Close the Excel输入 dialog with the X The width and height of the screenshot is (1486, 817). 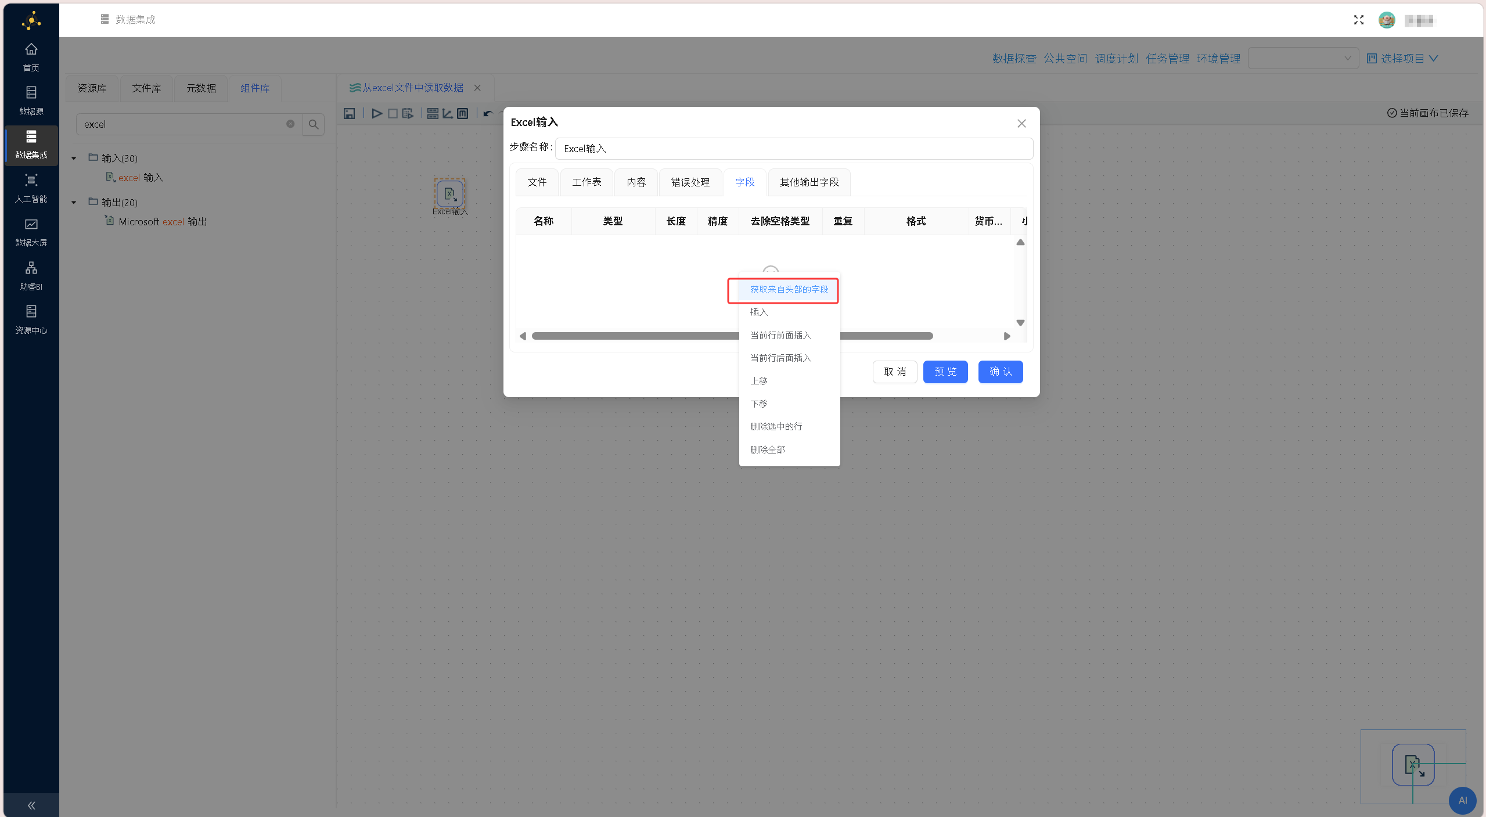(1021, 123)
